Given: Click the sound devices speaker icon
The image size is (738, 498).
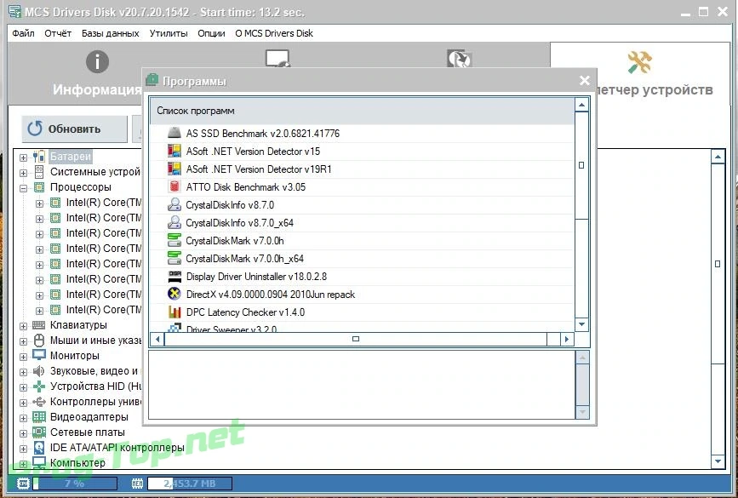Looking at the screenshot, I should point(39,371).
